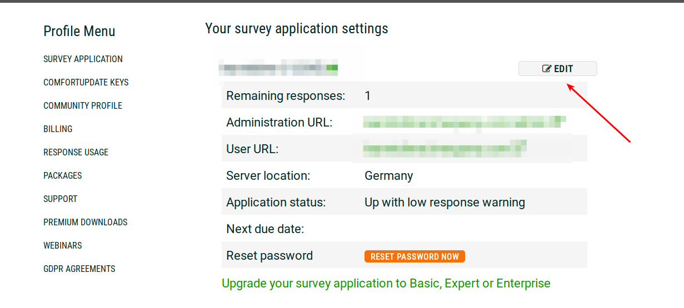Screen dimensions: 684x308
Task: Select Billing from the Profile Menu
Action: [x=58, y=129]
